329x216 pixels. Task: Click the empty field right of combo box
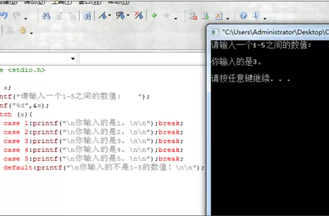click(x=142, y=59)
